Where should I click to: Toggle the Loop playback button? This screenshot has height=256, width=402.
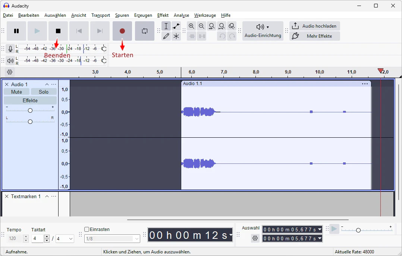pos(145,31)
